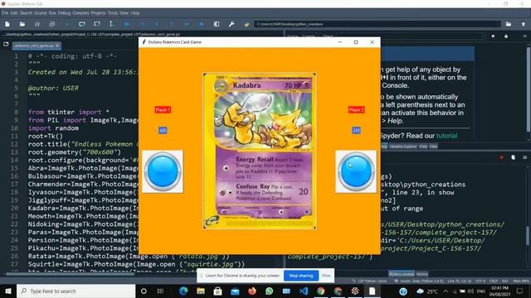Click the Change to parent directory arrow
Screen dimensions: 531x298
click(x=524, y=24)
